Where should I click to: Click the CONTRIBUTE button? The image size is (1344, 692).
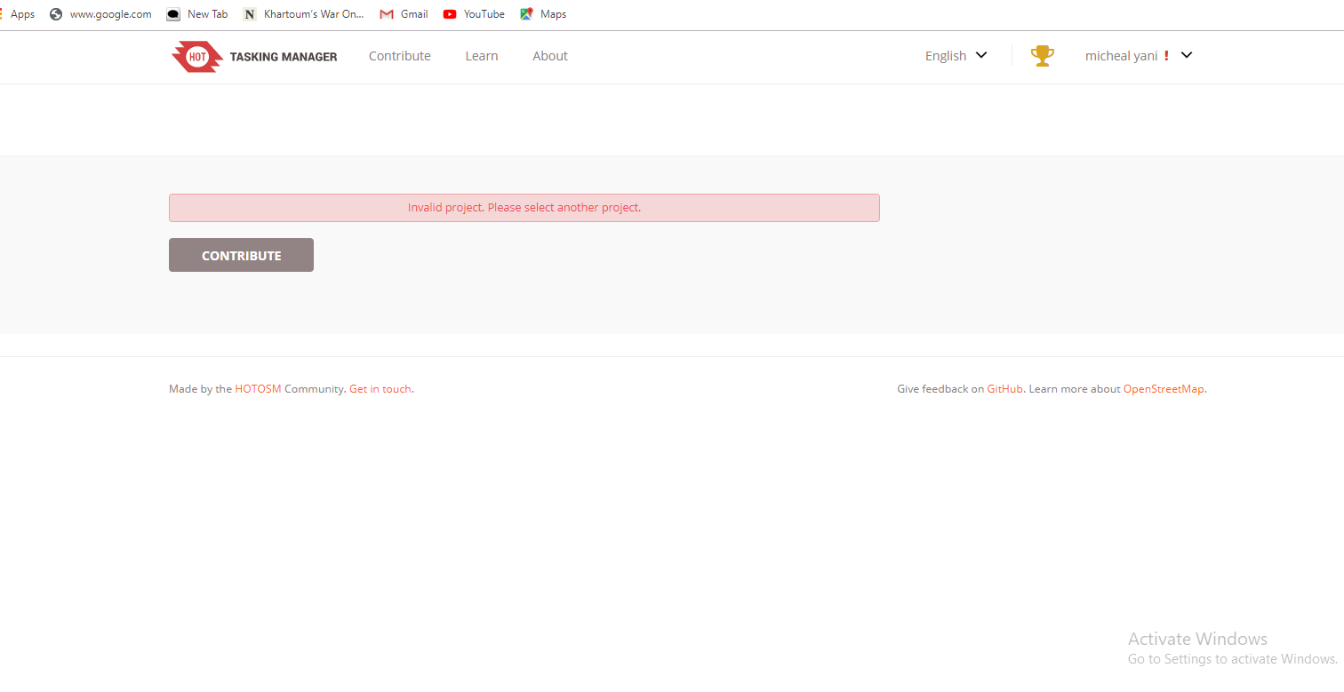pyautogui.click(x=241, y=255)
